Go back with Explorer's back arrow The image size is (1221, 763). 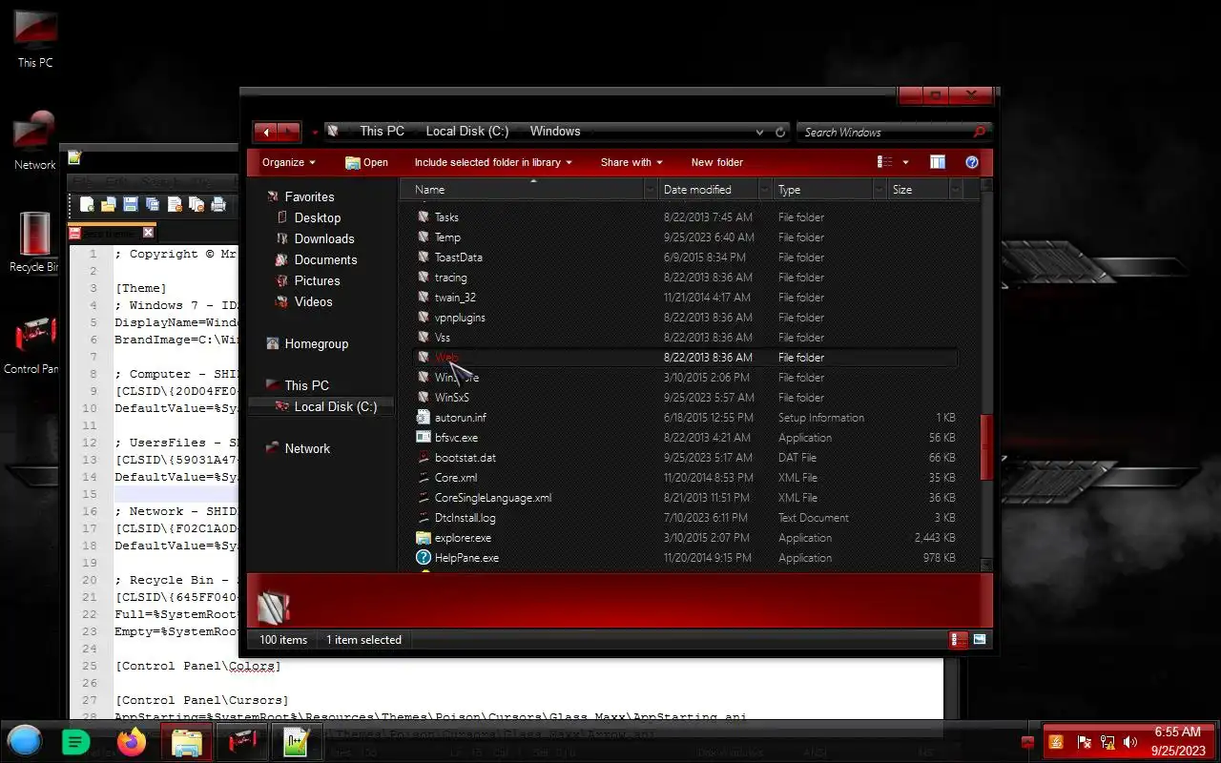click(x=266, y=132)
